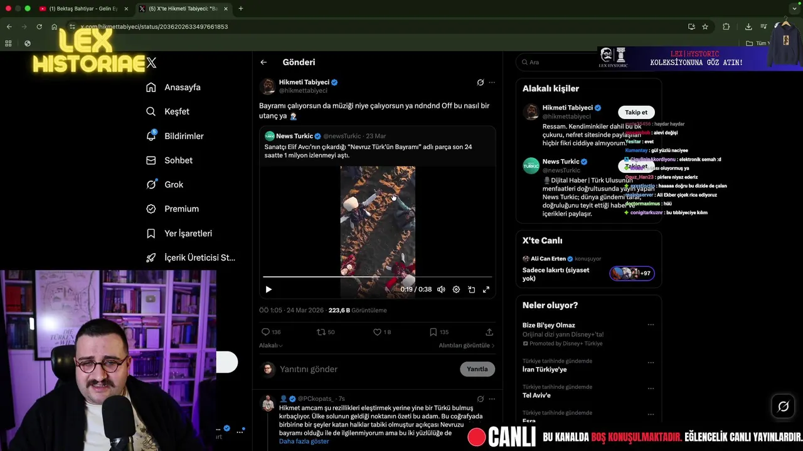Expand reply with Daha fazla göster
This screenshot has width=803, height=451.
(304, 441)
